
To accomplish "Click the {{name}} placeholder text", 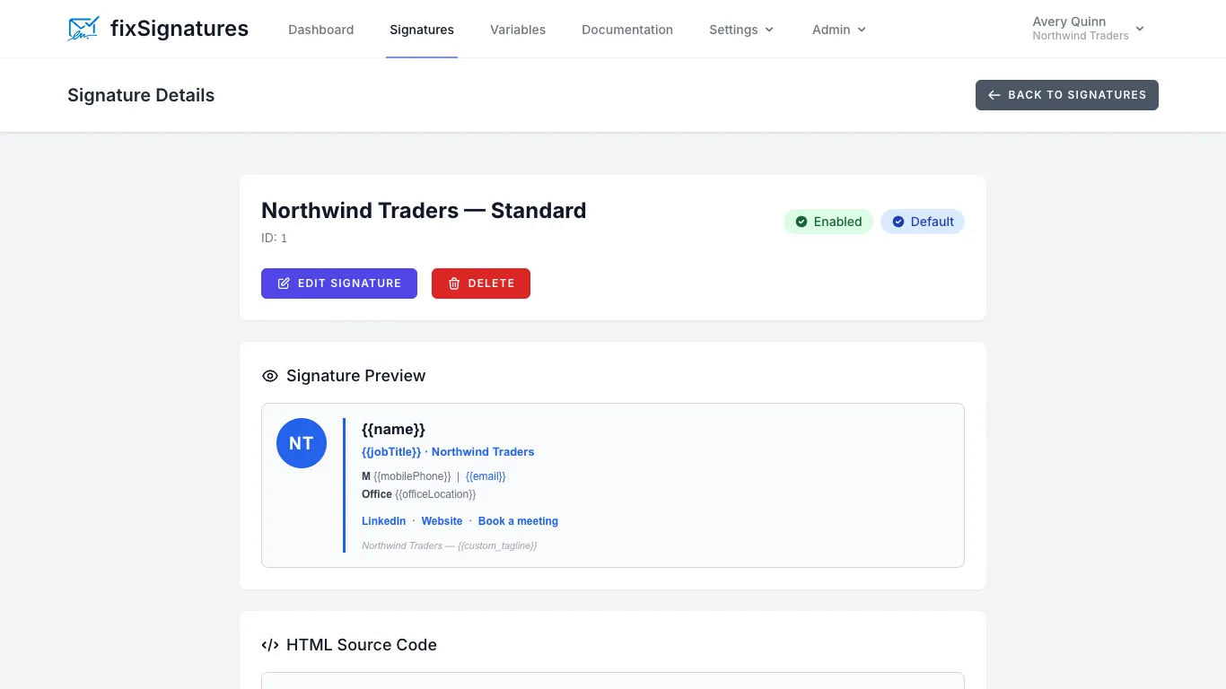I will pos(393,430).
